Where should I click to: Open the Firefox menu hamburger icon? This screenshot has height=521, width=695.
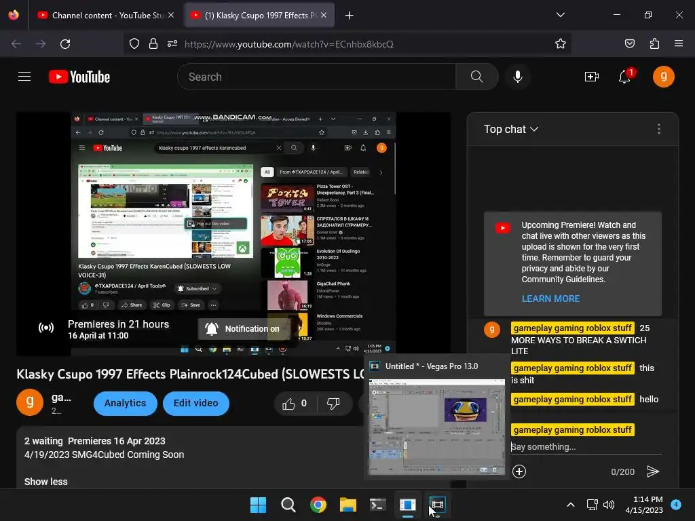(x=678, y=43)
